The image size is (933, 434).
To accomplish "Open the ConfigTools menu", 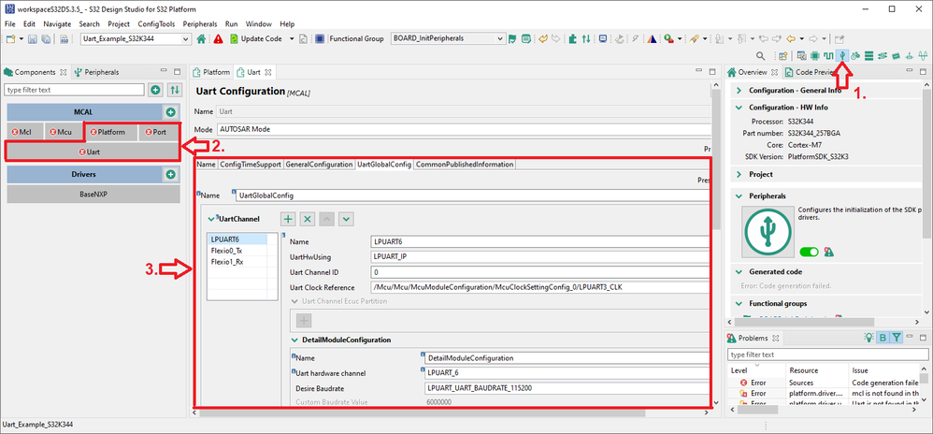I will [156, 24].
